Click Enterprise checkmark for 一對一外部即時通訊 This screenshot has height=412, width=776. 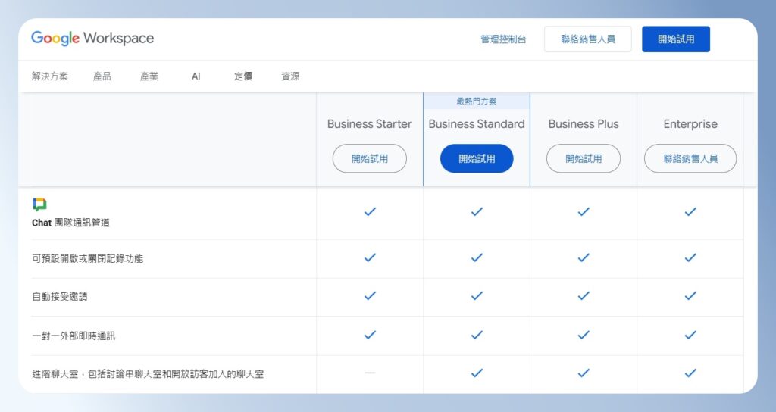[x=690, y=335]
